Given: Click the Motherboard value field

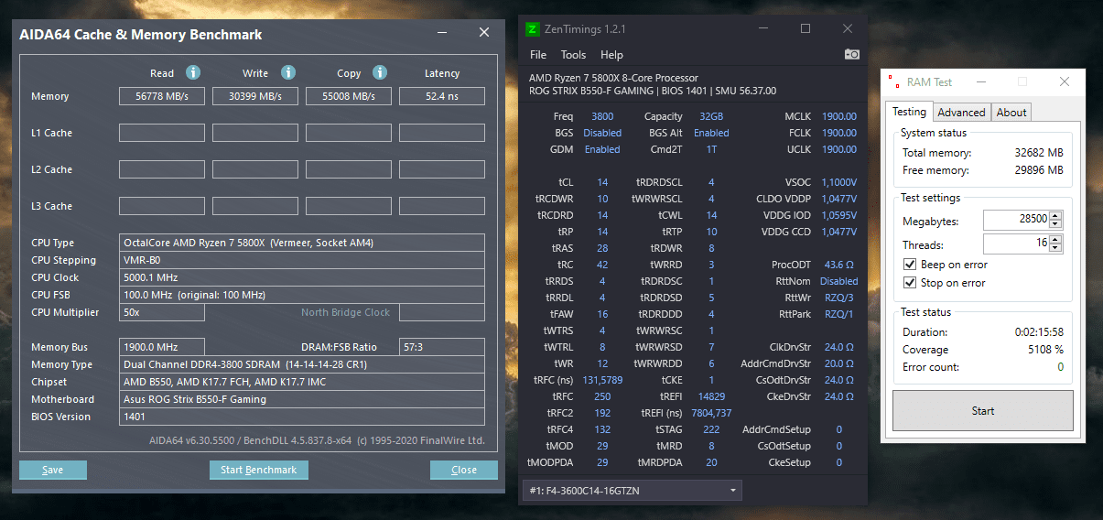Looking at the screenshot, I should [x=302, y=399].
